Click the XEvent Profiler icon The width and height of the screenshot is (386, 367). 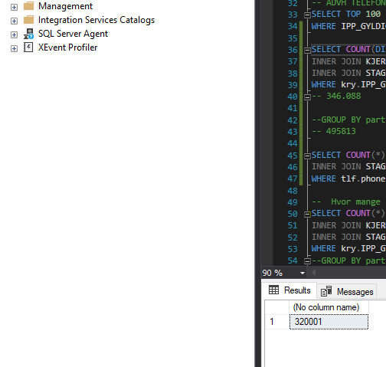[x=28, y=48]
